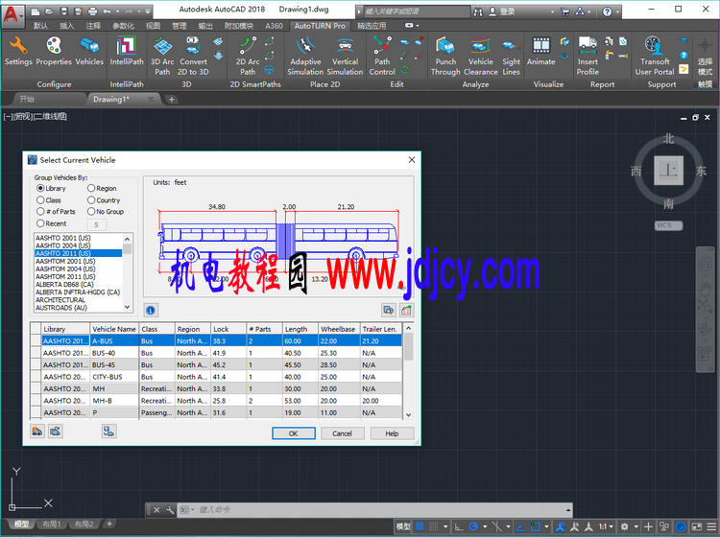Image resolution: width=720 pixels, height=537 pixels.
Task: Click the second vehicle icon at dialog bottom
Action: coord(56,432)
